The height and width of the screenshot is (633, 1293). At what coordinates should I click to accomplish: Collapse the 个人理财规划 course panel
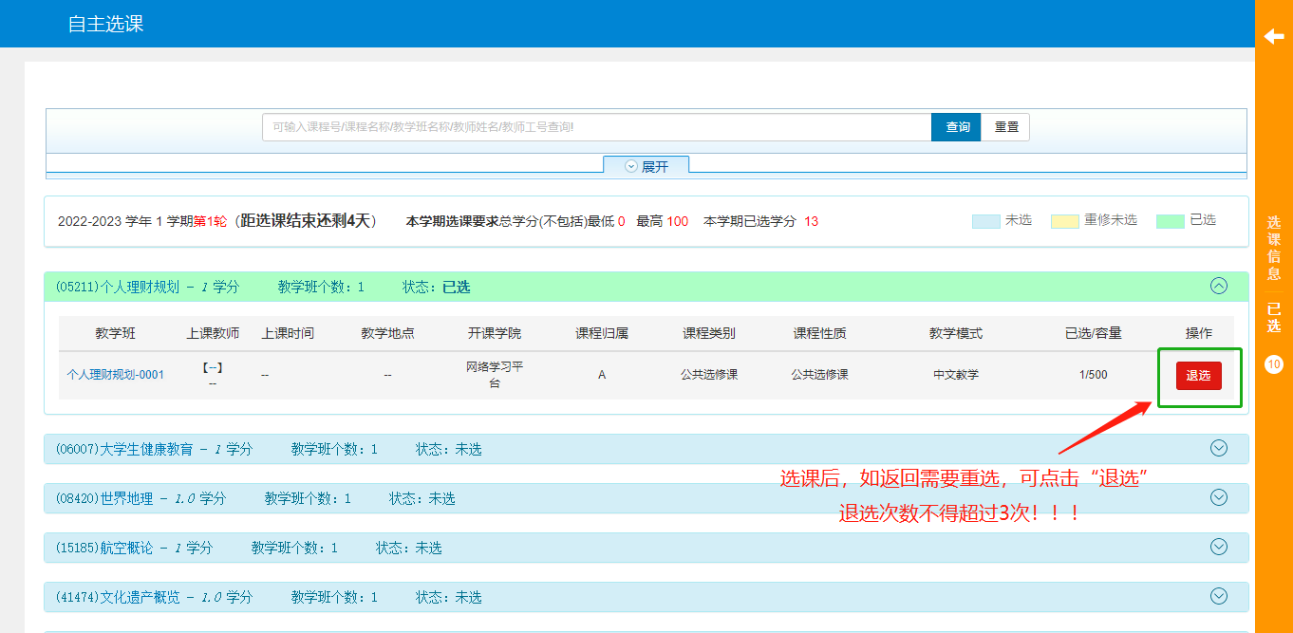1219,286
